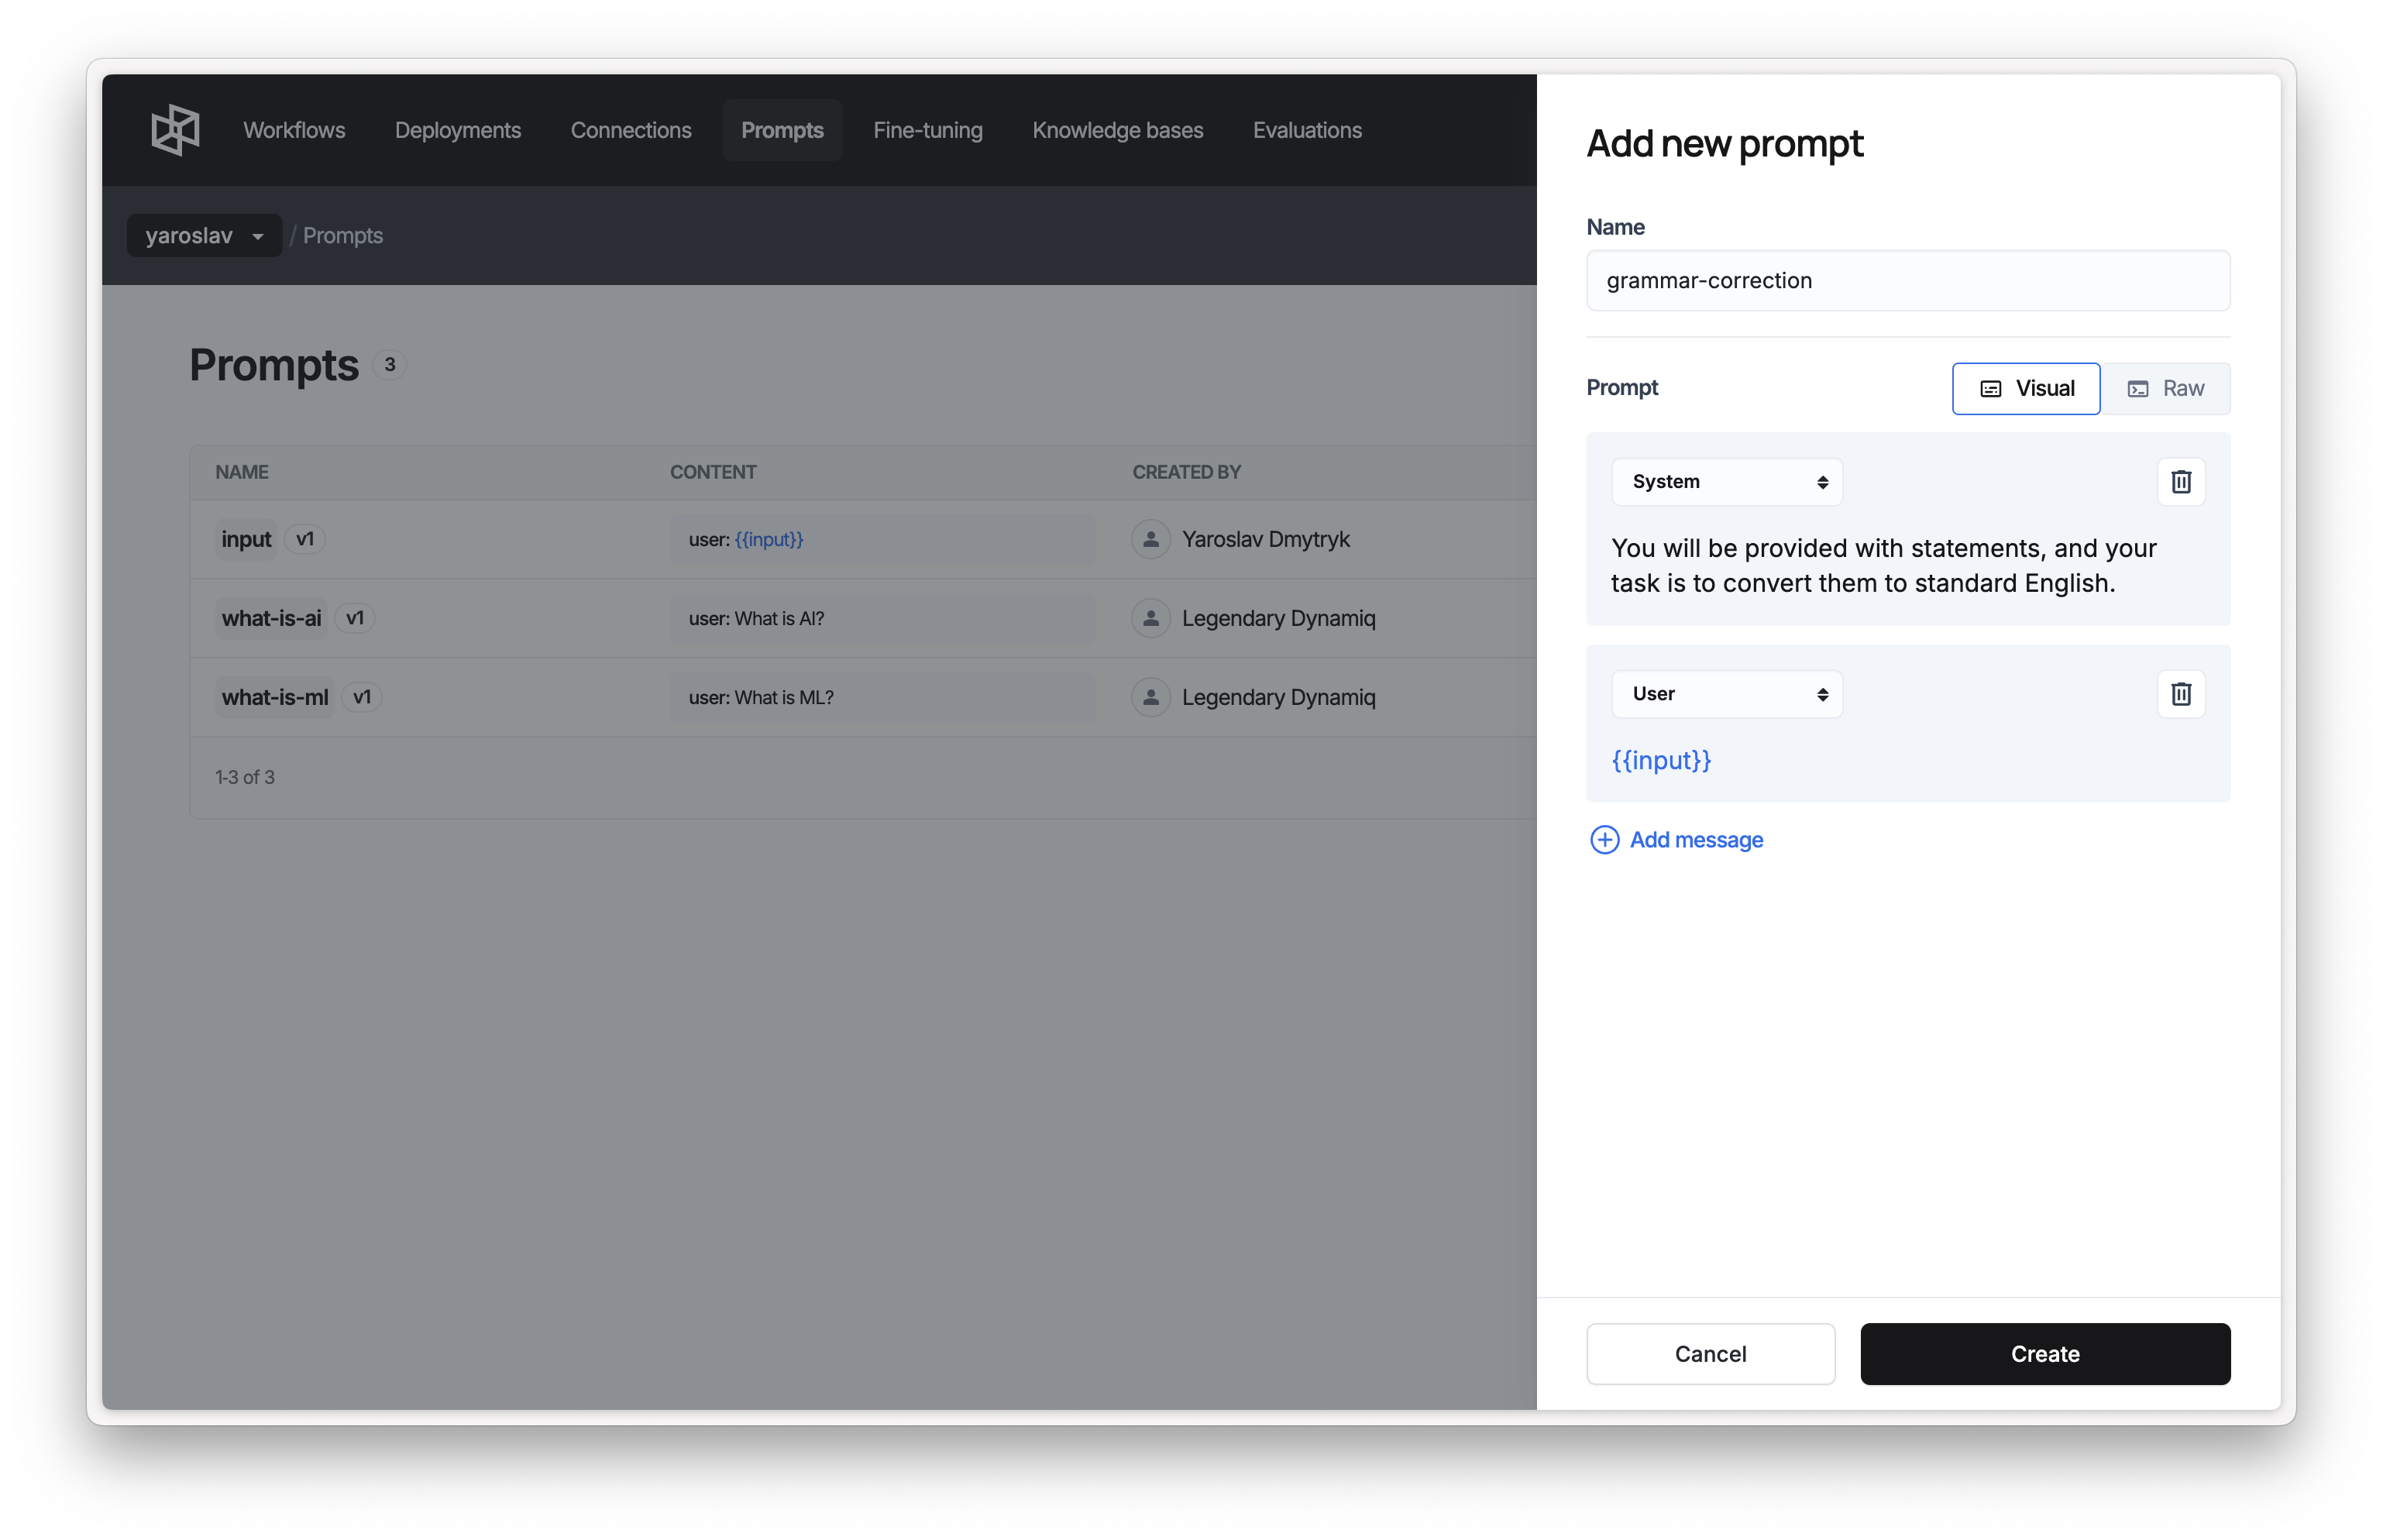
Task: Switch prompt editor to Visual mode
Action: pyautogui.click(x=2025, y=389)
